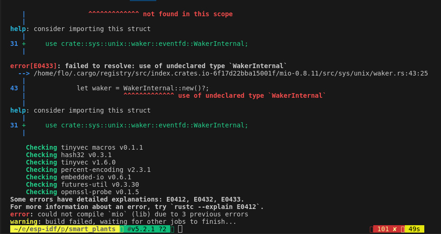The width and height of the screenshot is (441, 234).
Task: Click line number 43 in the gutter
Action: pyautogui.click(x=14, y=88)
